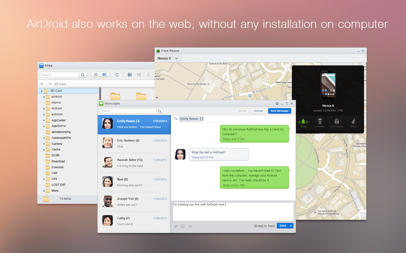Click the Refresh button in Messages
The height and width of the screenshot is (253, 406).
pyautogui.click(x=258, y=111)
